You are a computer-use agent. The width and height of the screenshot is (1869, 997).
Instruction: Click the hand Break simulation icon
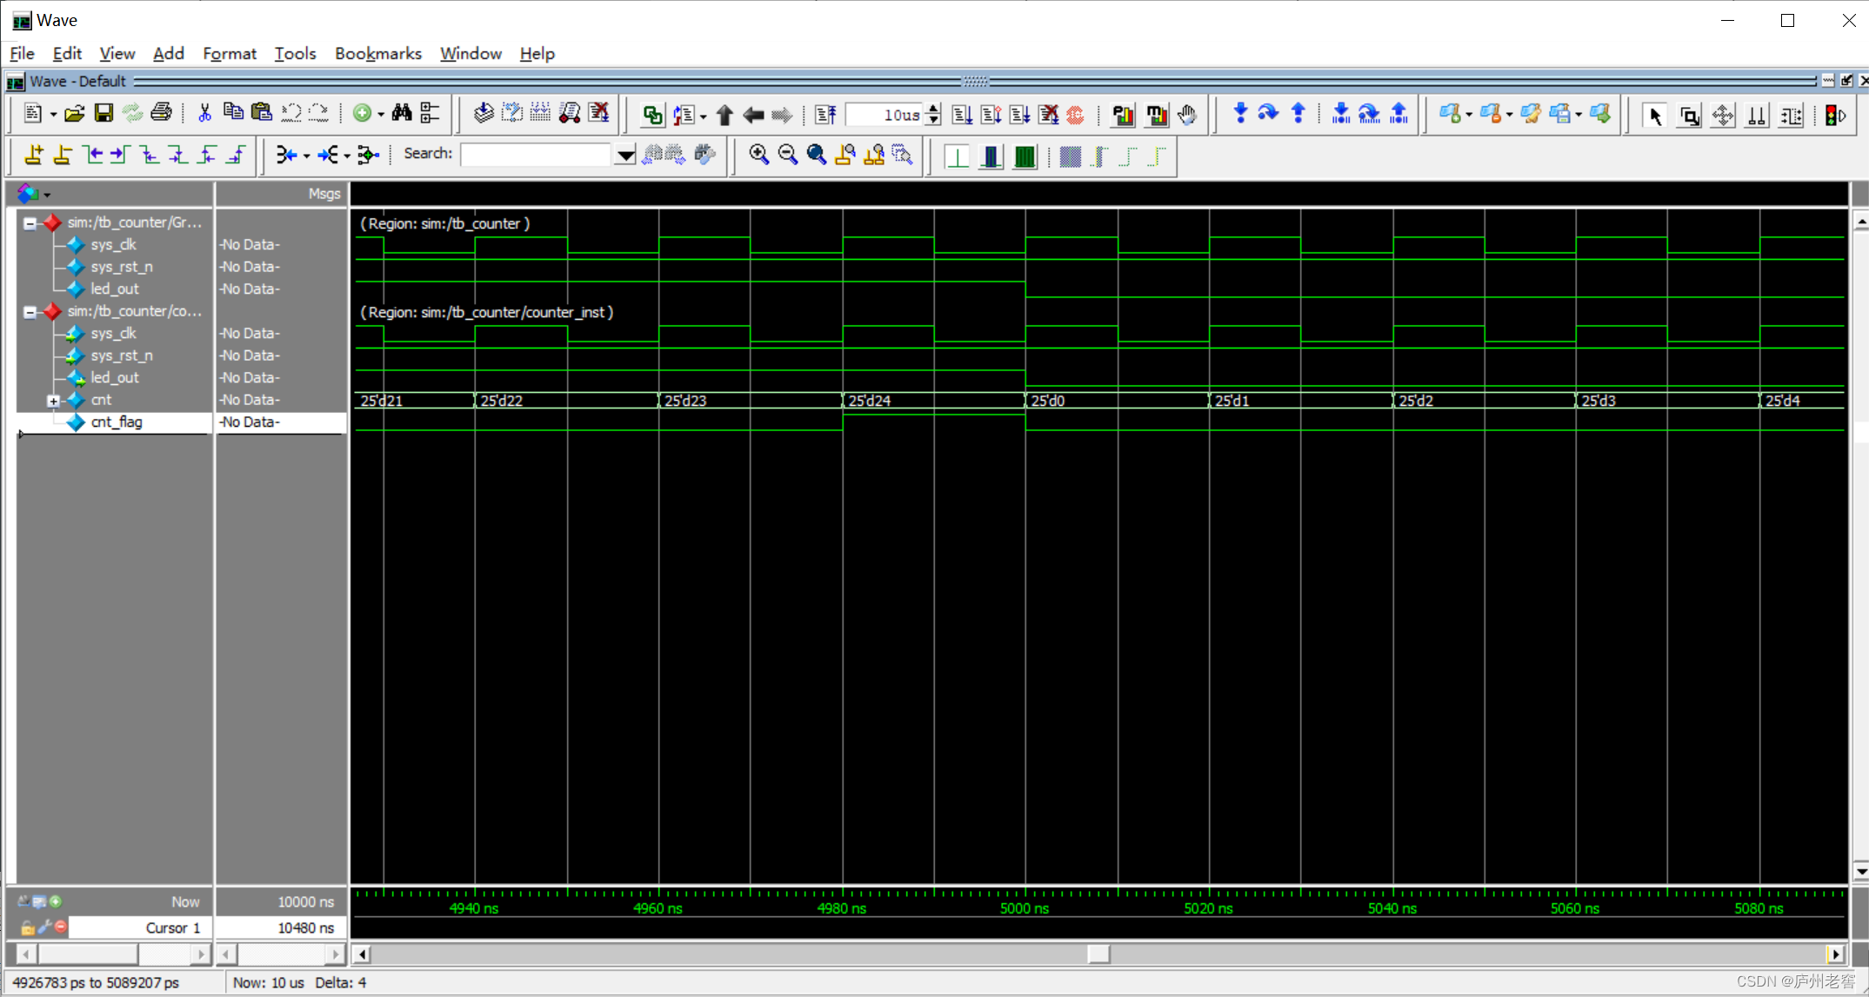tap(1187, 115)
